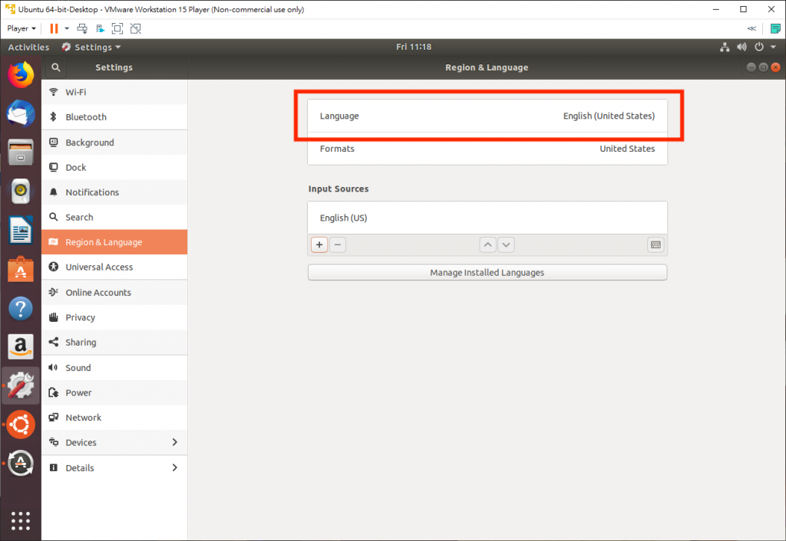786x541 pixels.
Task: Select Notifications in settings sidebar
Action: [115, 192]
